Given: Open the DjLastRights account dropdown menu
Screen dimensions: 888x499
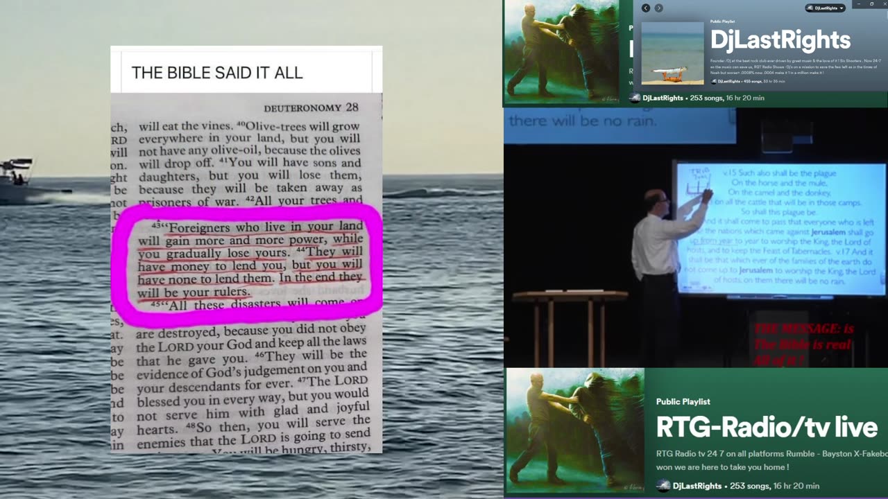Looking at the screenshot, I should tap(825, 8).
